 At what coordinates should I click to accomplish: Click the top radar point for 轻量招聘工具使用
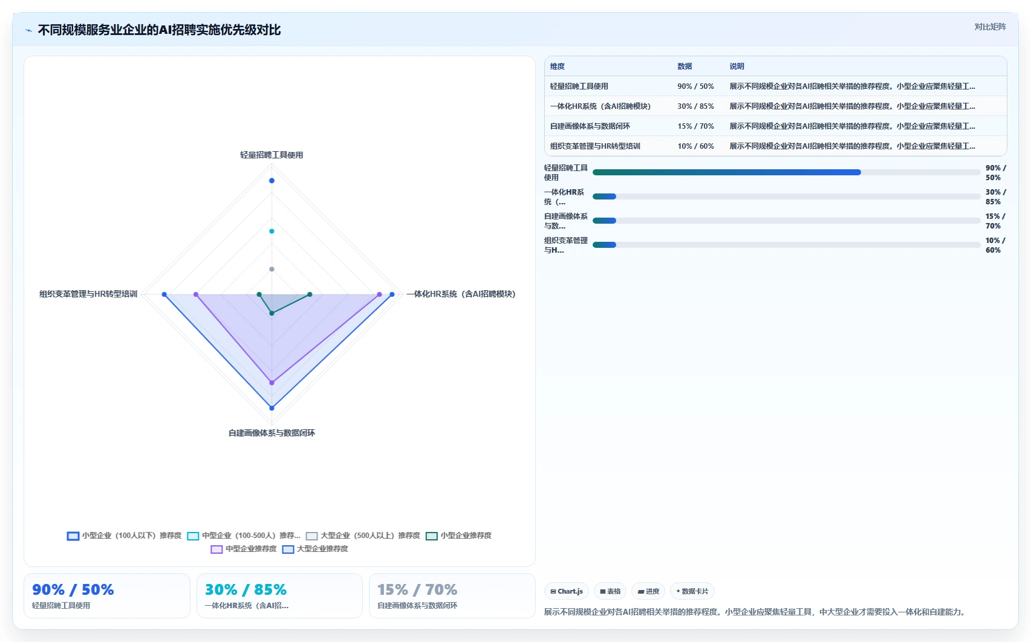point(272,181)
